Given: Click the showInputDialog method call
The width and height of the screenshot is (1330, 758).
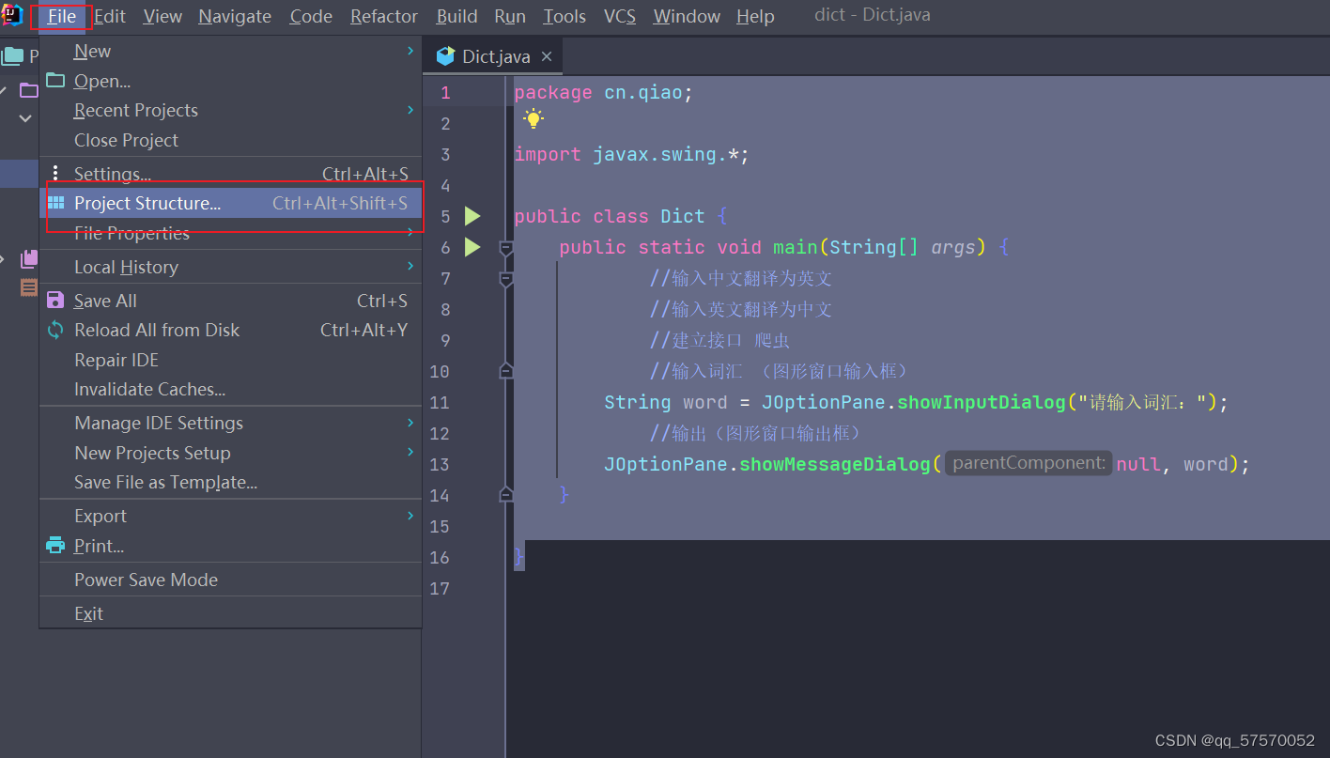Looking at the screenshot, I should pyautogui.click(x=982, y=402).
